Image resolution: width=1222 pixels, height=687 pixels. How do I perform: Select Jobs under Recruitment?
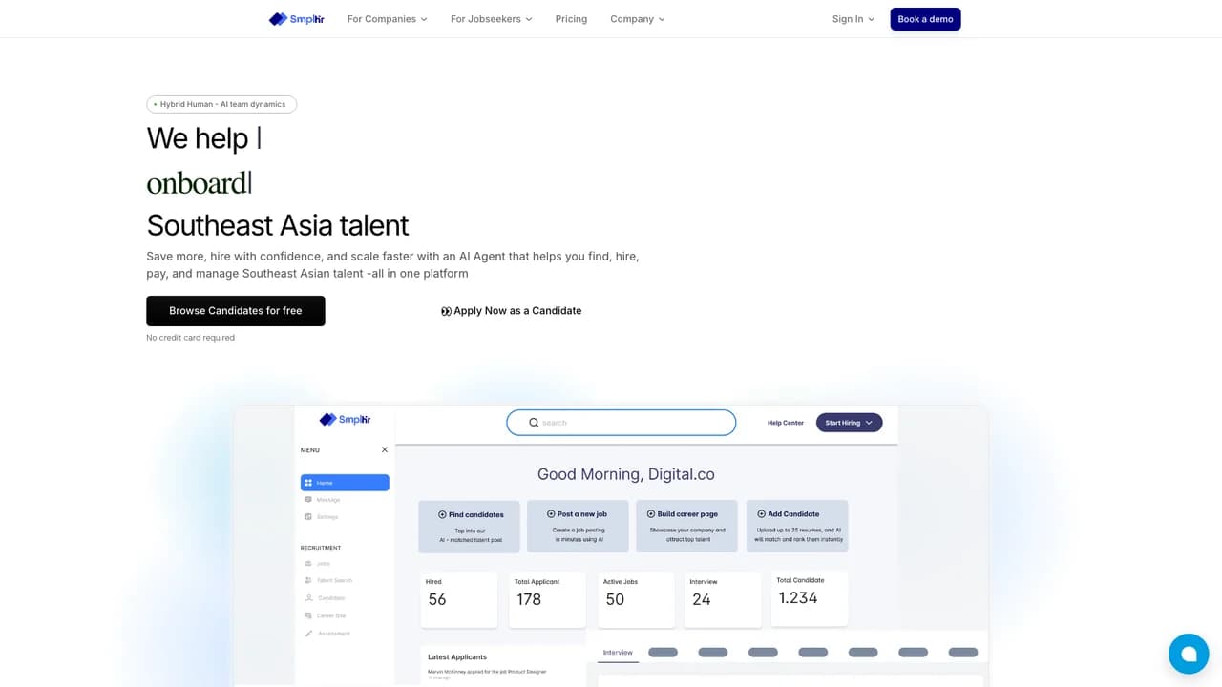[318, 564]
